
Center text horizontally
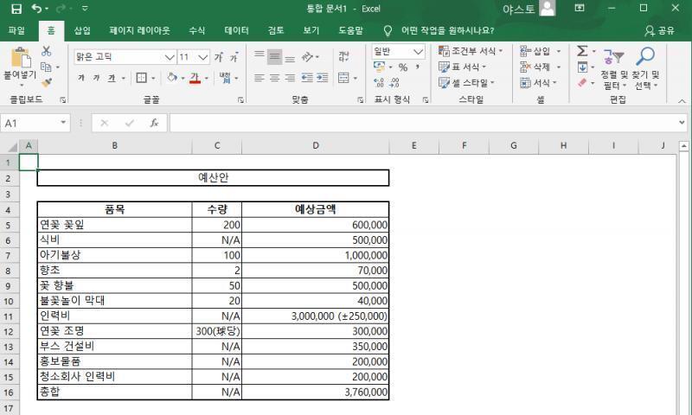[x=274, y=78]
